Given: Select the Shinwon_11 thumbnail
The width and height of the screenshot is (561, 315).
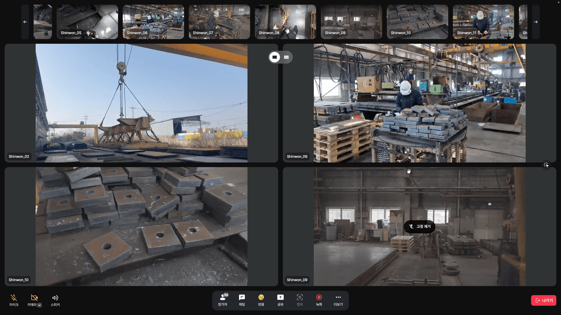Looking at the screenshot, I should (x=484, y=22).
